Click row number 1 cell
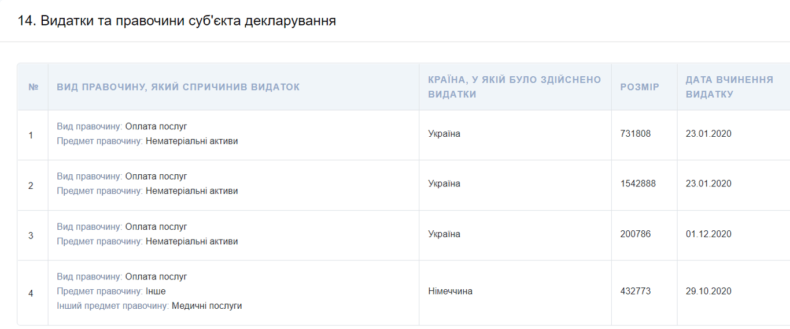 point(31,136)
